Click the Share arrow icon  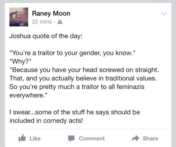click(x=136, y=138)
